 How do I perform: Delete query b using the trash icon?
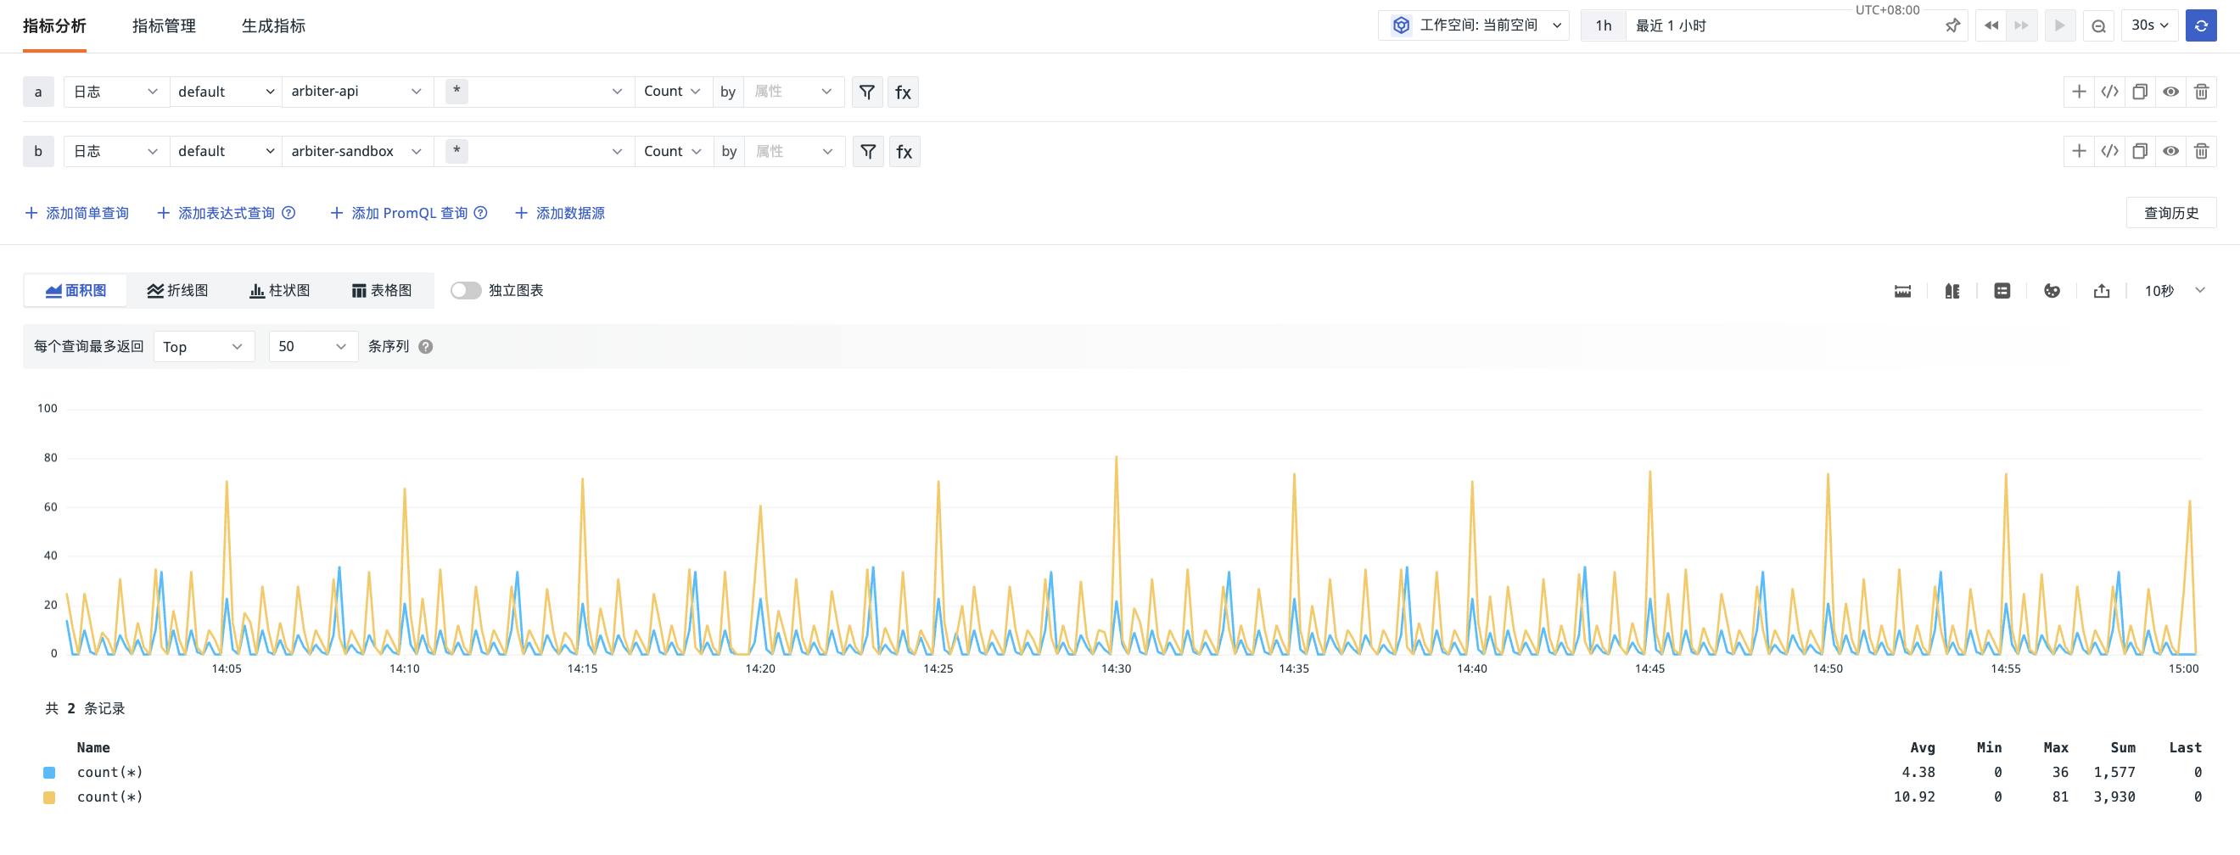[2202, 151]
